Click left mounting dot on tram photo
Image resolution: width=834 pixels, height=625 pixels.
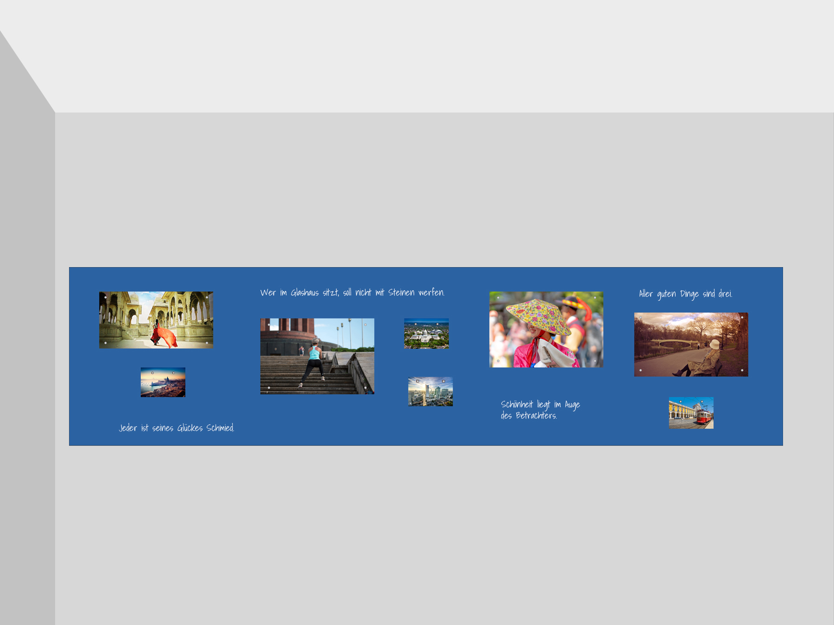pyautogui.click(x=680, y=401)
